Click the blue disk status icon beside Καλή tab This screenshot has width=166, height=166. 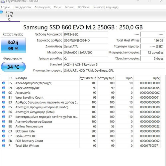[1, 12]
